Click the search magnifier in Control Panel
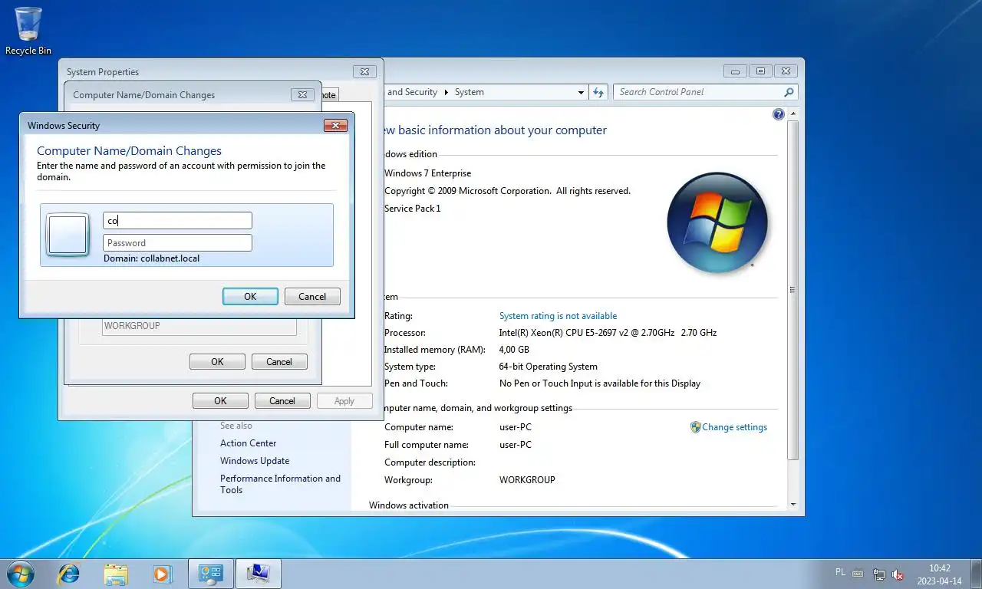The width and height of the screenshot is (982, 589). click(x=789, y=92)
